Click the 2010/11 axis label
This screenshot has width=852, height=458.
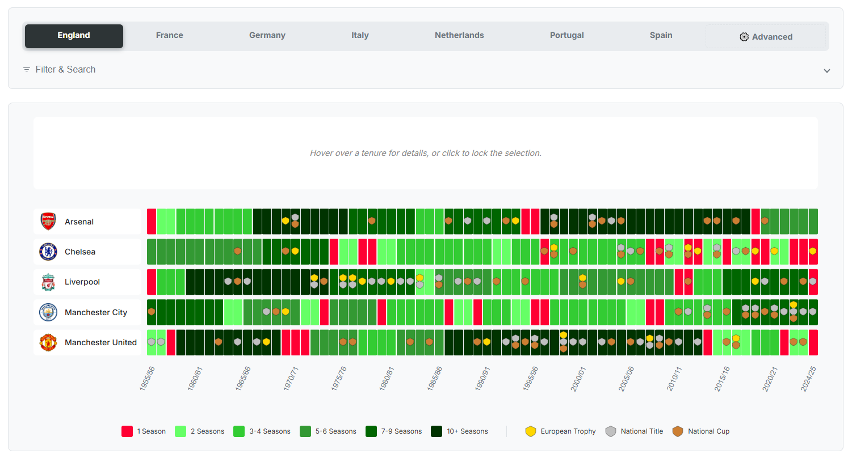[x=674, y=378]
